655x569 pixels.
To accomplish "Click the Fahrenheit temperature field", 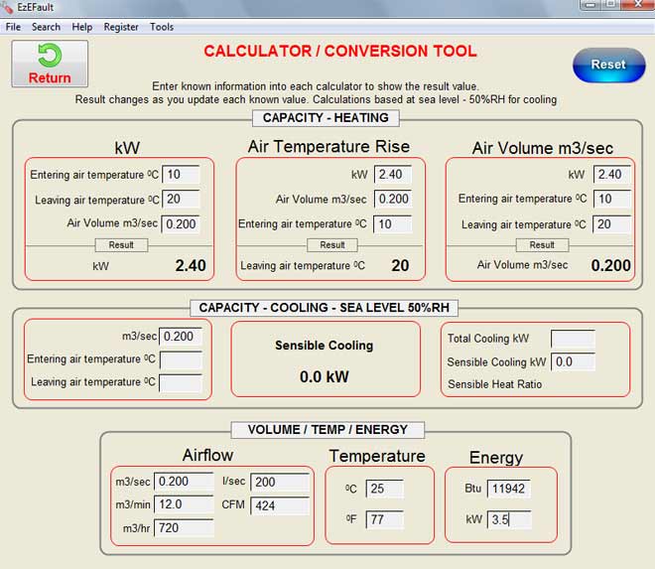I will point(384,519).
